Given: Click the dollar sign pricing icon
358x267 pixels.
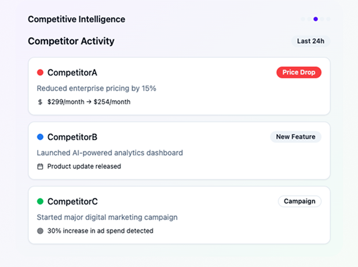Looking at the screenshot, I should [40, 102].
